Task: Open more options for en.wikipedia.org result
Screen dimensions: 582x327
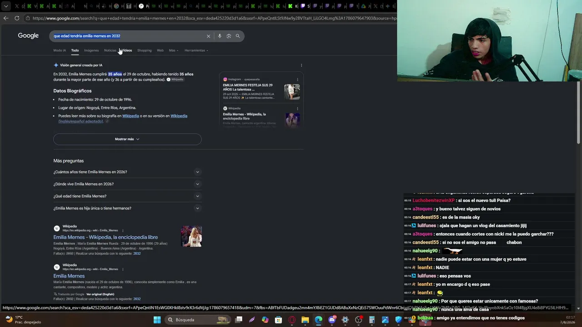Action: 123,269
